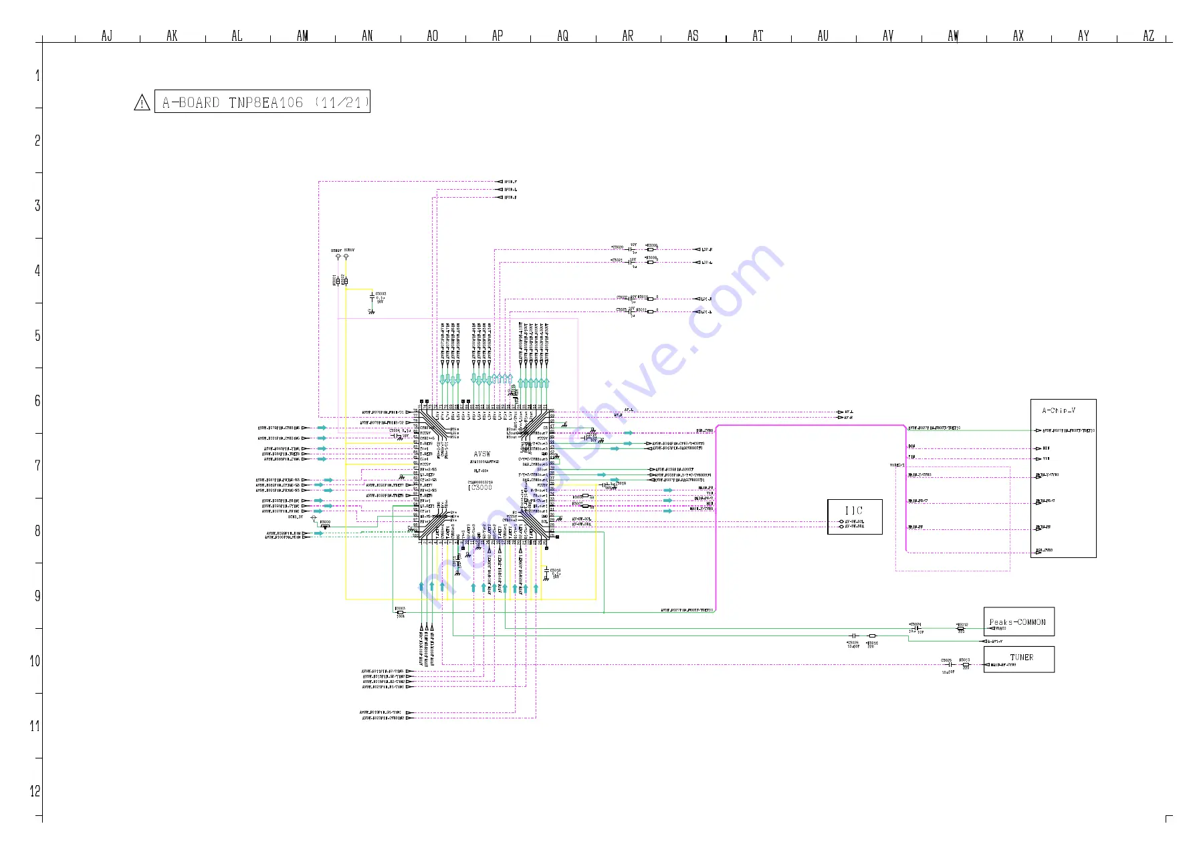Image resolution: width=1195 pixels, height=844 pixels.
Task: Click row grid label 4
Action: click(x=37, y=271)
